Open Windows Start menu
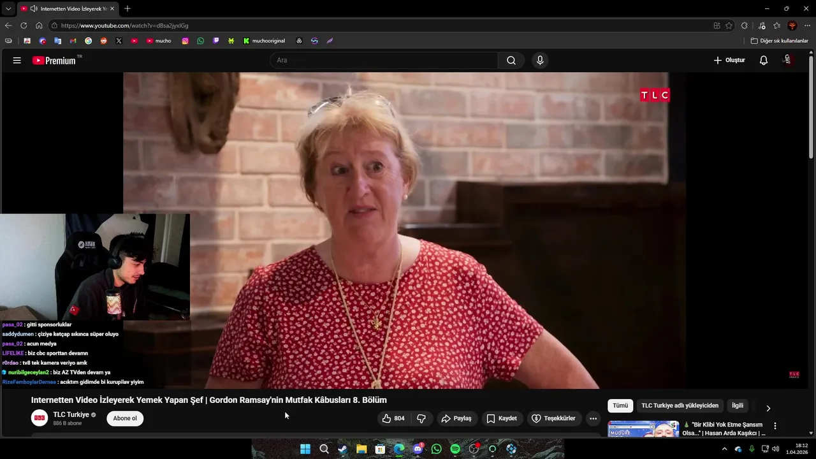The width and height of the screenshot is (816, 459). click(x=305, y=449)
